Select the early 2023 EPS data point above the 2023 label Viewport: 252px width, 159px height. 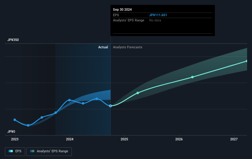point(15,120)
